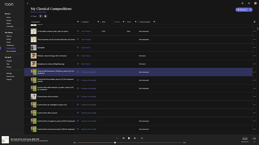Open Composition column filter
Viewport: 259px width, 145px height.
[x=78, y=22]
